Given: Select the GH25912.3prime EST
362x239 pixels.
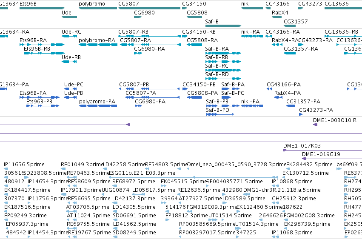Looking at the screenshot, I should [x=276, y=203].
